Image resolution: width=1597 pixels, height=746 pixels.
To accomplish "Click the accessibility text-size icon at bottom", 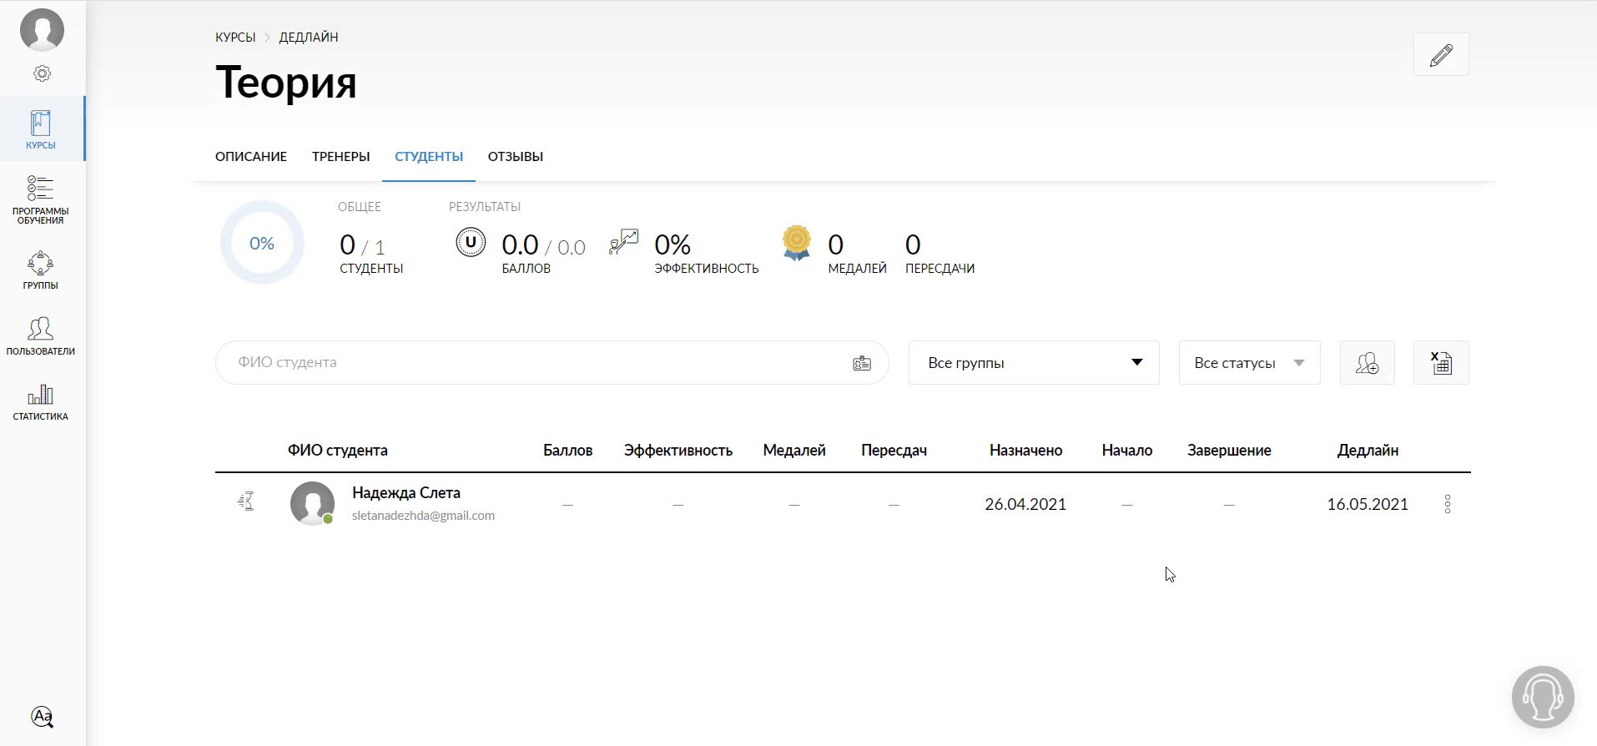I will pos(42,717).
